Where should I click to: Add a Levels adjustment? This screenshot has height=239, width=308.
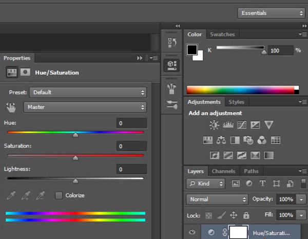click(x=228, y=125)
